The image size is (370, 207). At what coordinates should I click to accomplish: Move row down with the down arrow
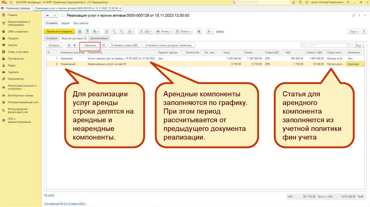(x=74, y=45)
